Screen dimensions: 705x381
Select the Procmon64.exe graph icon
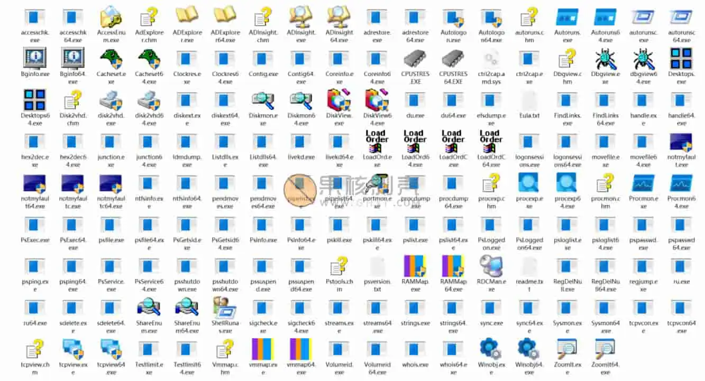click(681, 183)
